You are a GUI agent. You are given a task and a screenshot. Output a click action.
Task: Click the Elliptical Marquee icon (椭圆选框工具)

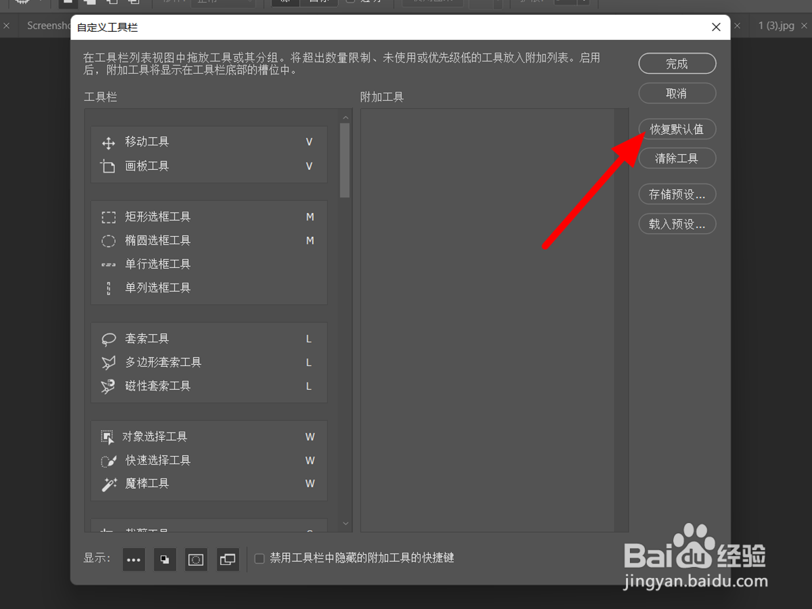pyautogui.click(x=108, y=241)
